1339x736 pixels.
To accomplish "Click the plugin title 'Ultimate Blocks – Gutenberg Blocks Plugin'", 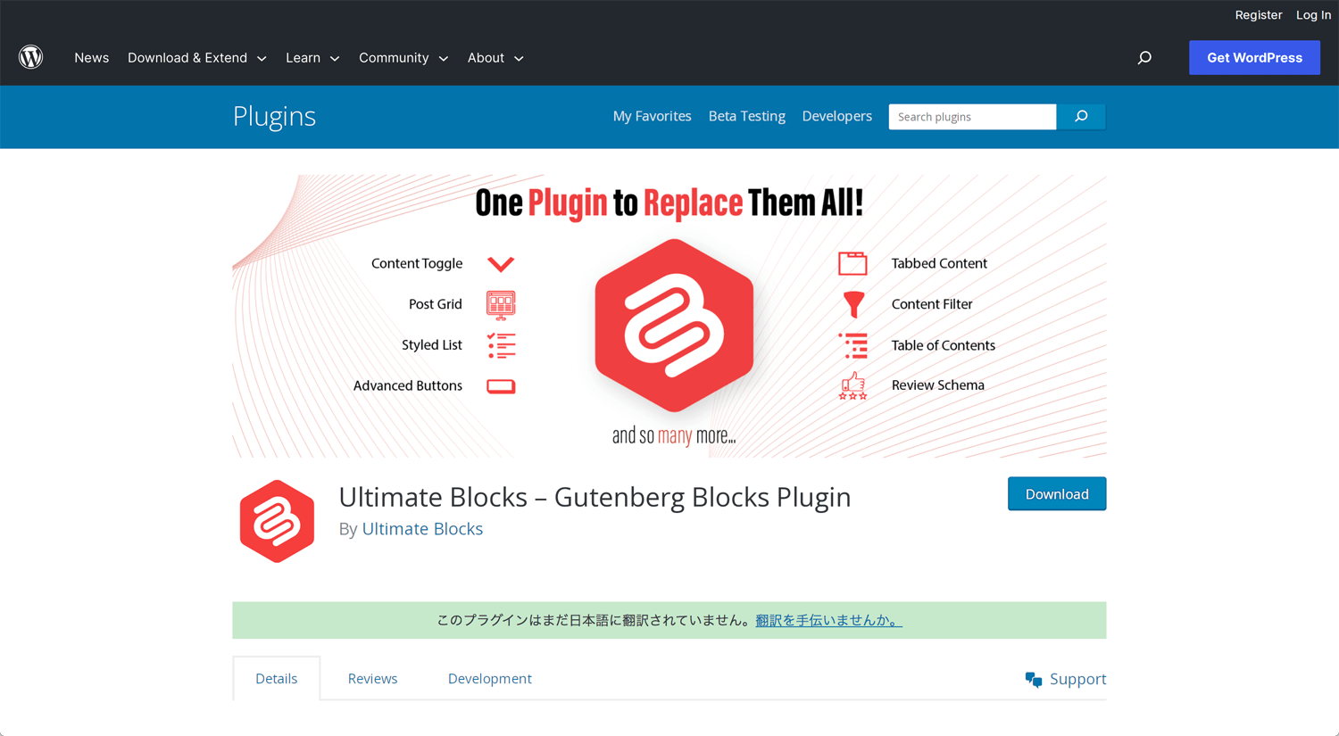I will click(x=595, y=497).
